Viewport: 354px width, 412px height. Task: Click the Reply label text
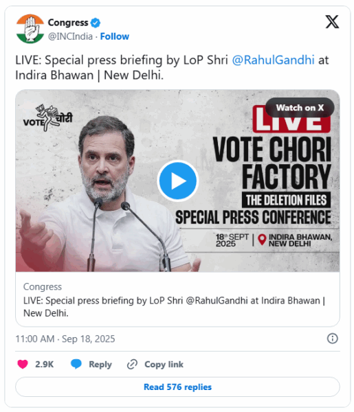pyautogui.click(x=100, y=365)
